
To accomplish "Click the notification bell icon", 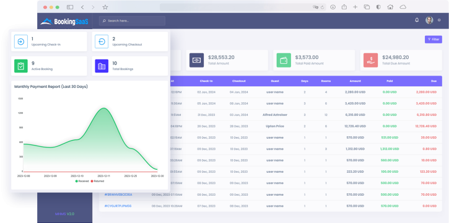I will tap(417, 20).
